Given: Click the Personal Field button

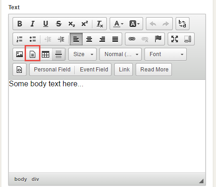Looking at the screenshot, I should tap(52, 70).
